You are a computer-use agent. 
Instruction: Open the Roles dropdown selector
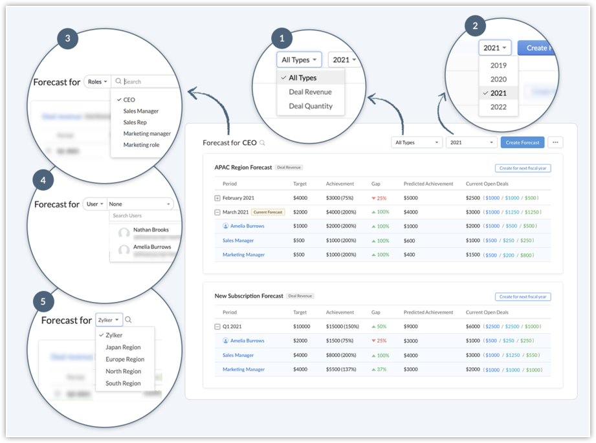coord(97,82)
